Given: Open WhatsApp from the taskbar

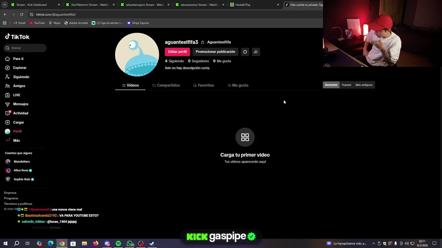Looking at the screenshot, I should coord(129,244).
